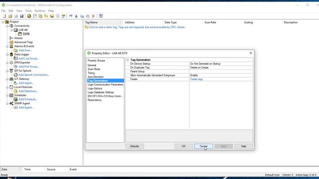319x179 pixels.
Task: Click the Event log column header
Action: click(73, 170)
